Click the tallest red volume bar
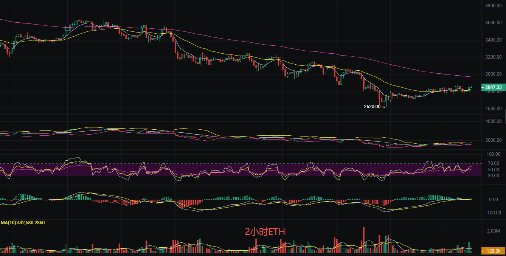The image size is (506, 256). [x=363, y=240]
